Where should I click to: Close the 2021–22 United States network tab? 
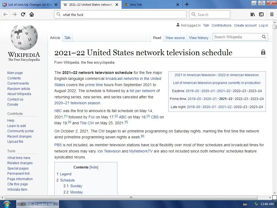tap(117, 5)
